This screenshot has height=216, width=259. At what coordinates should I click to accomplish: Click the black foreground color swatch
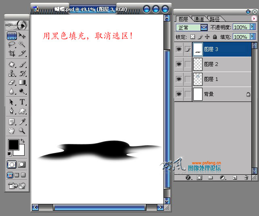[x=14, y=145]
